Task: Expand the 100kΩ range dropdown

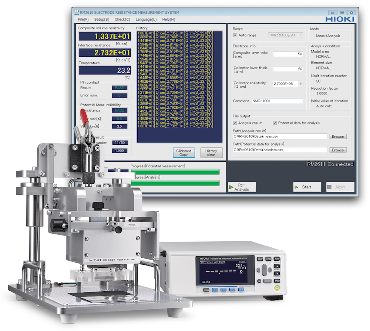Action: [x=300, y=36]
